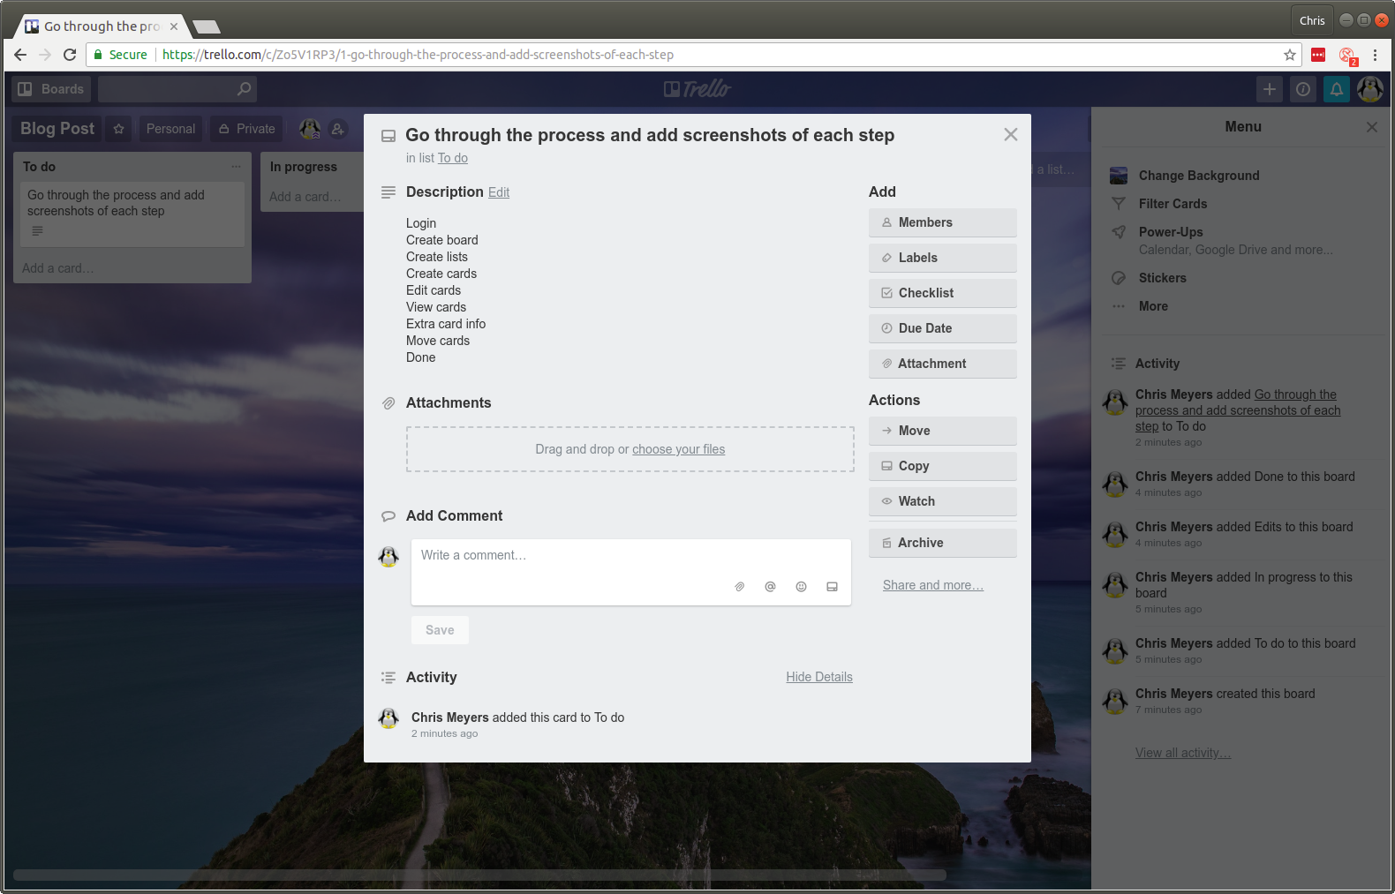
Task: Click the browser address bar URL
Action: (x=418, y=55)
